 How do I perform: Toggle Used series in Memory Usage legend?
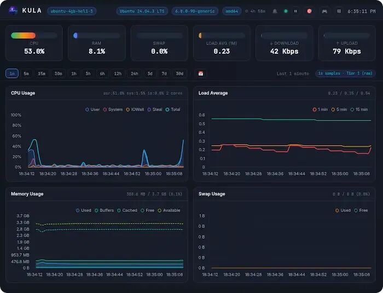pyautogui.click(x=83, y=210)
